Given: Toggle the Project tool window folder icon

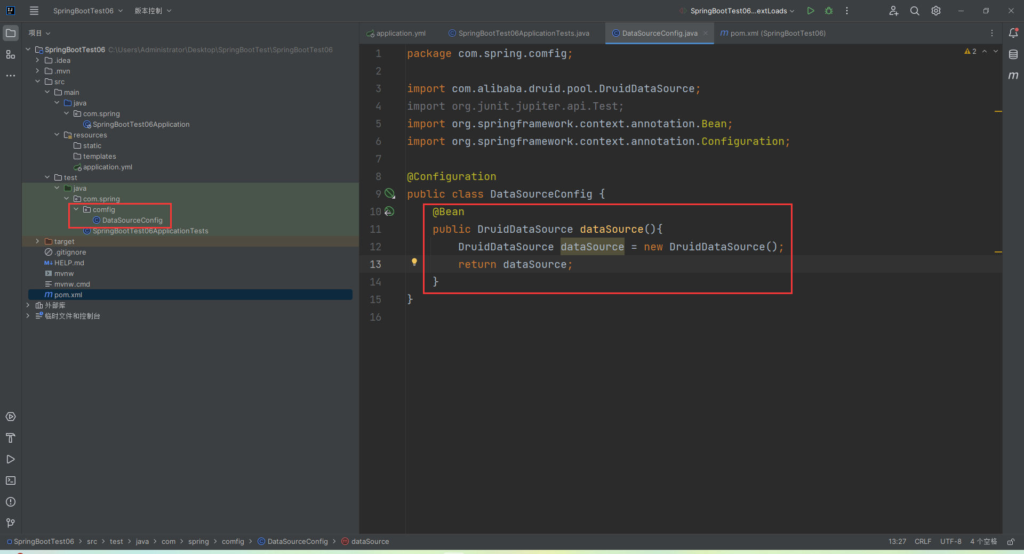Looking at the screenshot, I should [x=11, y=33].
